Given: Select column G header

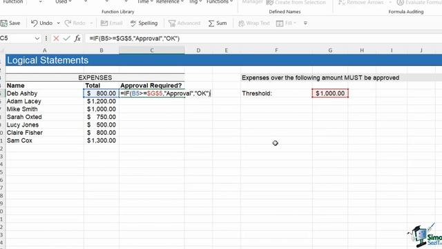Looking at the screenshot, I should (x=330, y=50).
